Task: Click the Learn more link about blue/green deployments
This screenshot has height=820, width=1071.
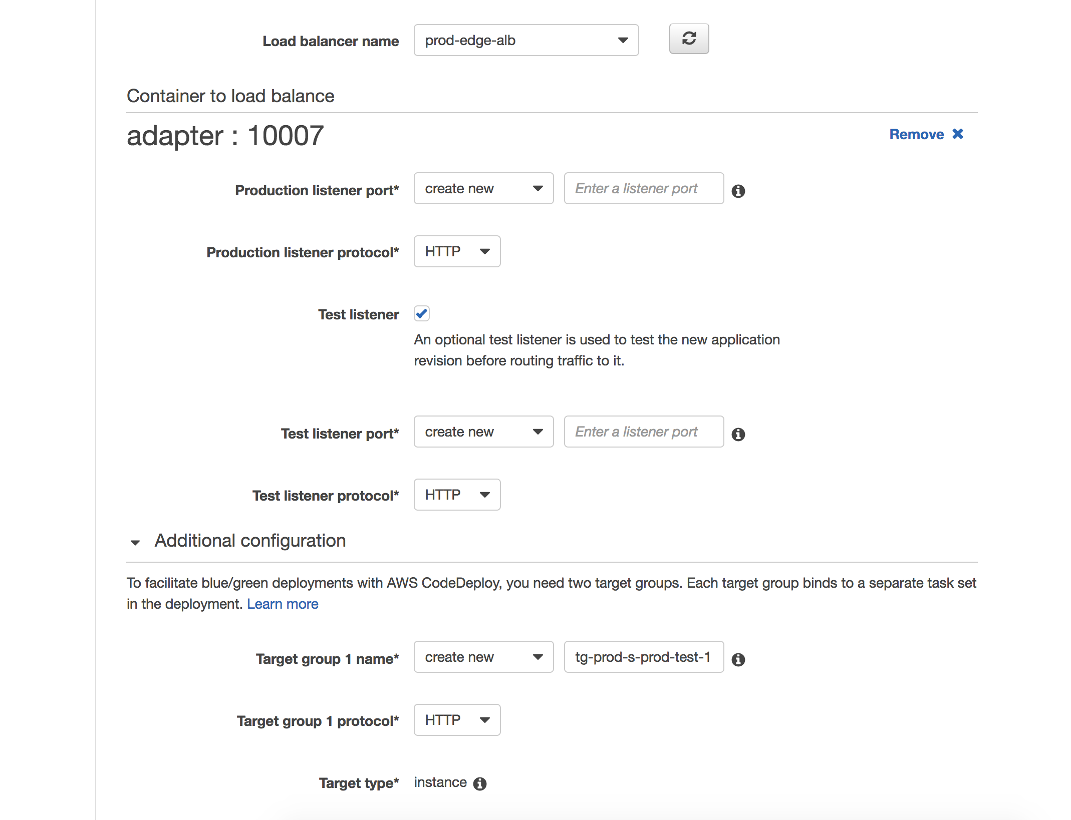Action: point(283,604)
